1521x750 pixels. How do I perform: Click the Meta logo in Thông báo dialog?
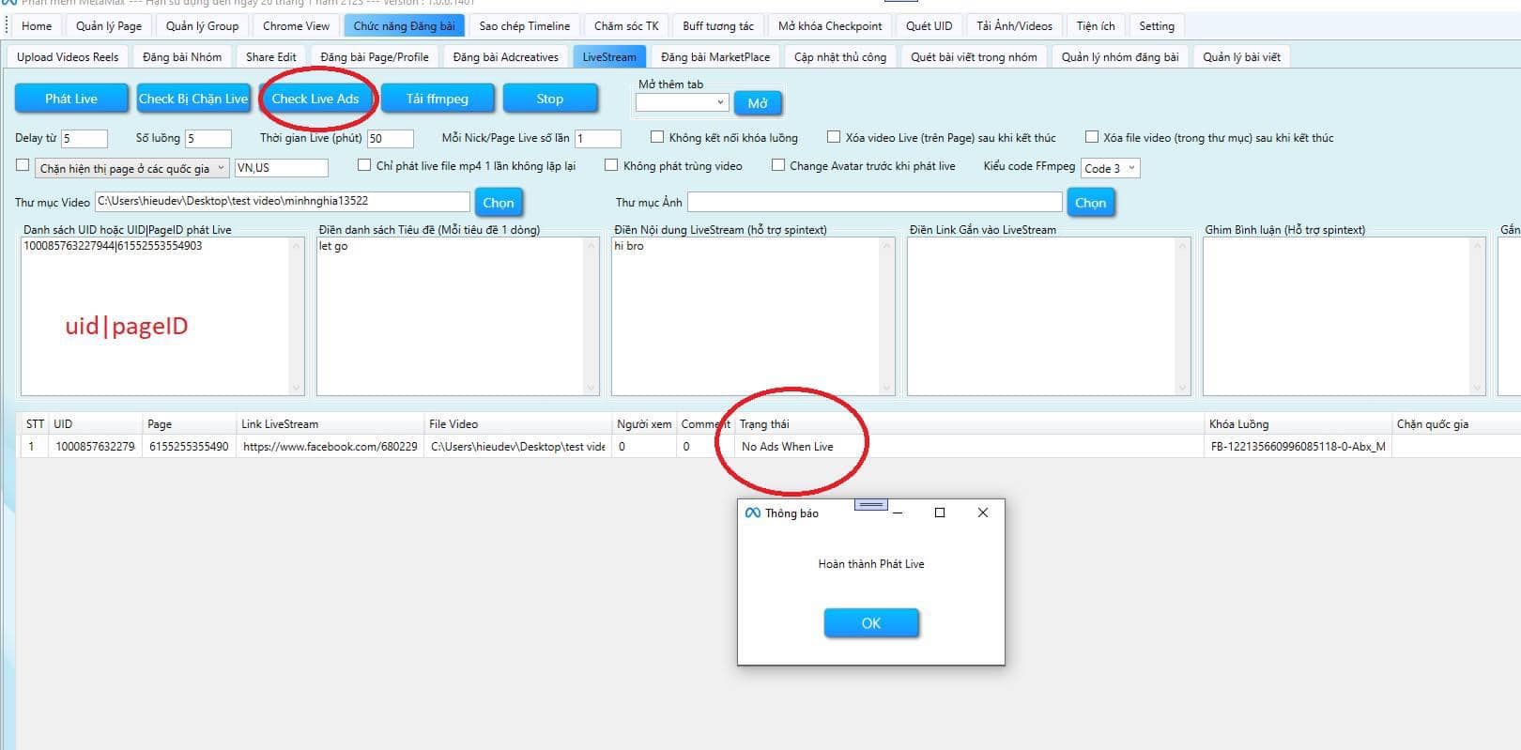pos(752,513)
